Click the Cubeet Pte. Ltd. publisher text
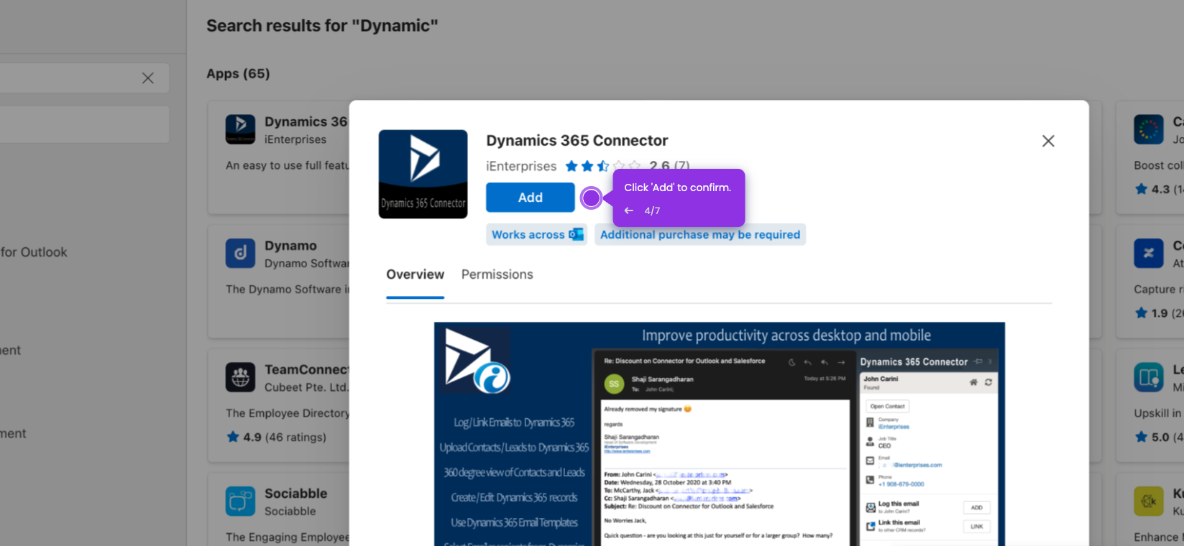Viewport: 1184px width, 546px height. (x=306, y=387)
